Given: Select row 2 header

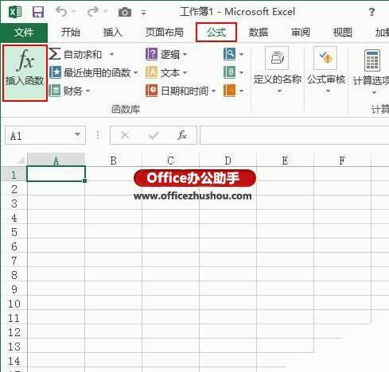Looking at the screenshot, I should click(x=14, y=189).
